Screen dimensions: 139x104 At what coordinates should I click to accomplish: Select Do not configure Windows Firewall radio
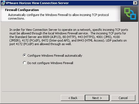[x=25, y=63]
